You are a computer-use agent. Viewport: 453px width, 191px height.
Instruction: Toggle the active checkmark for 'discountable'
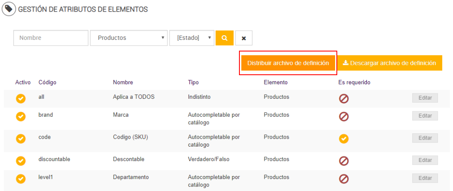pos(20,161)
